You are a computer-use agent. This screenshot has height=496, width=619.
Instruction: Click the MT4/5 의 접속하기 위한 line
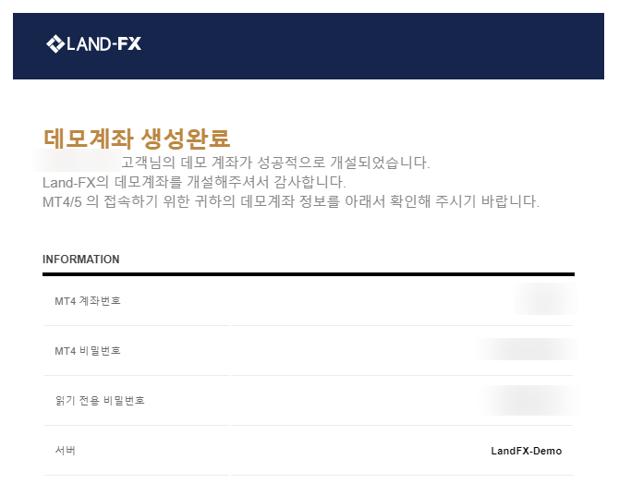tap(291, 201)
